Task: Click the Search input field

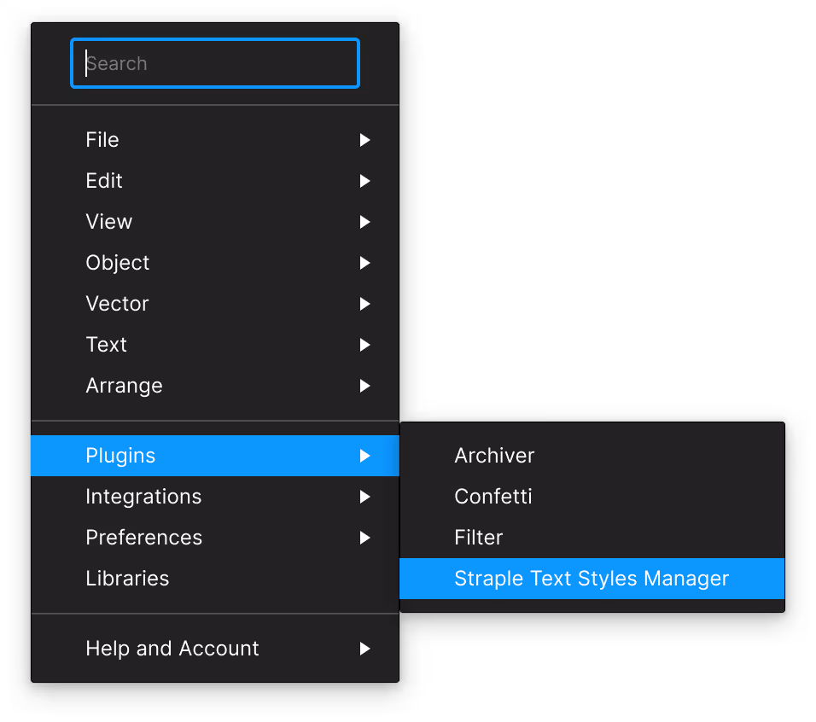Action: coord(215,63)
